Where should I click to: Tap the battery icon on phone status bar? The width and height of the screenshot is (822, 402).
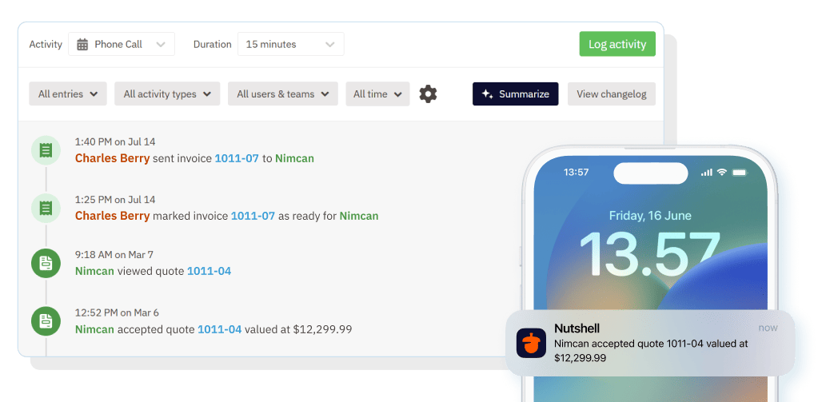pyautogui.click(x=740, y=173)
